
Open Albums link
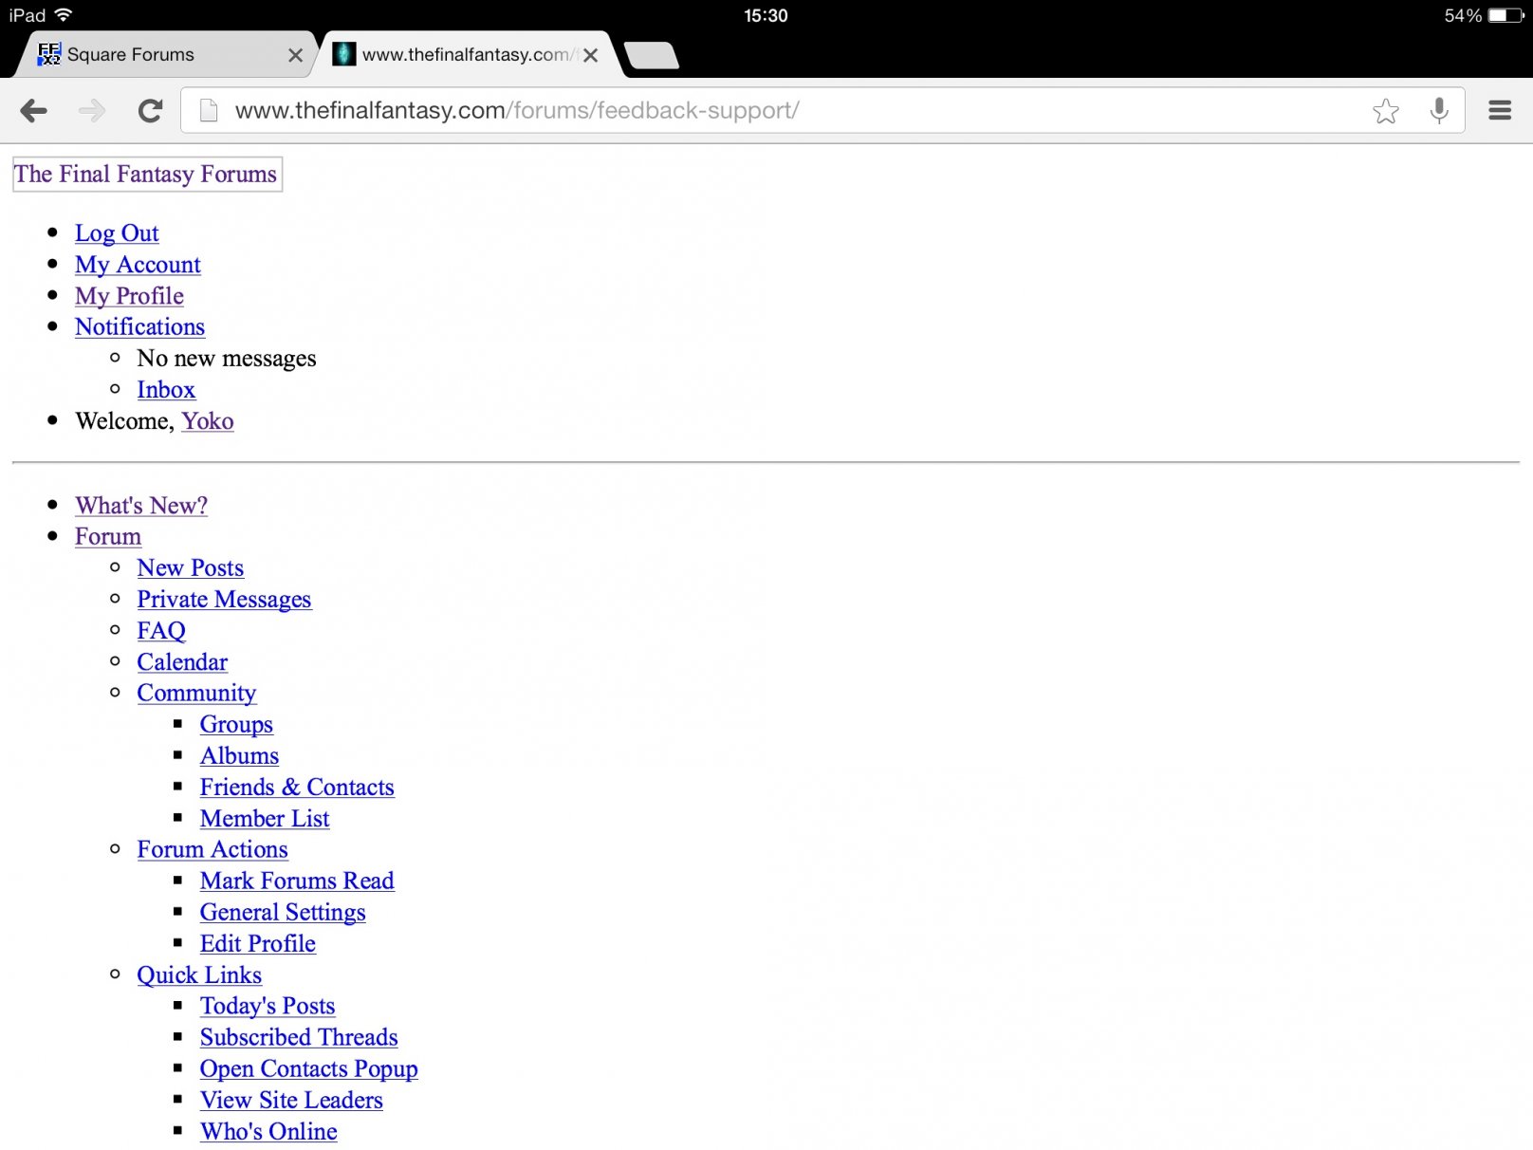(x=239, y=756)
